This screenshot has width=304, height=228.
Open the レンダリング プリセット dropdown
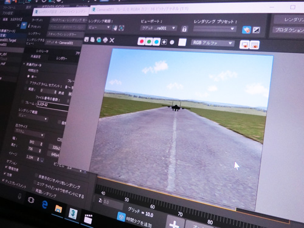click(215, 29)
